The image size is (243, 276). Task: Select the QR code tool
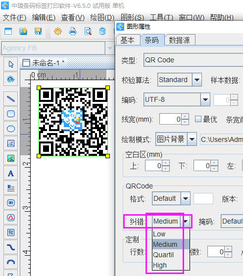[11, 232]
